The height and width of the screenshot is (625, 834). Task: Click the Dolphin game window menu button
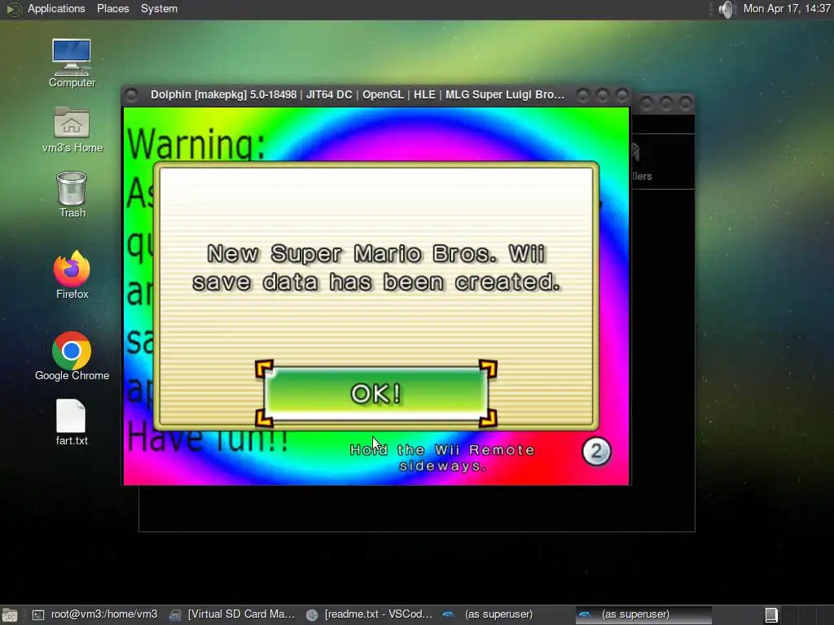coord(131,95)
